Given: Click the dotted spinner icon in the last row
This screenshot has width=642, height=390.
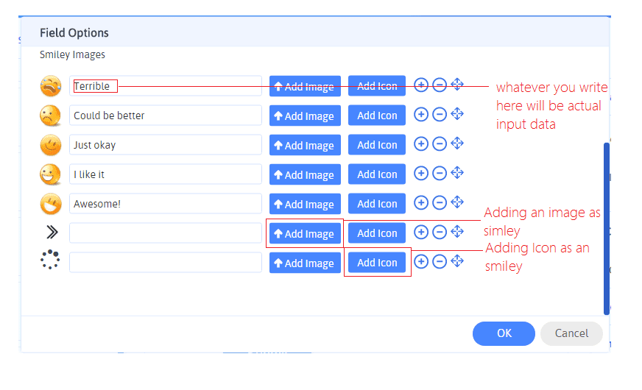Looking at the screenshot, I should [51, 262].
